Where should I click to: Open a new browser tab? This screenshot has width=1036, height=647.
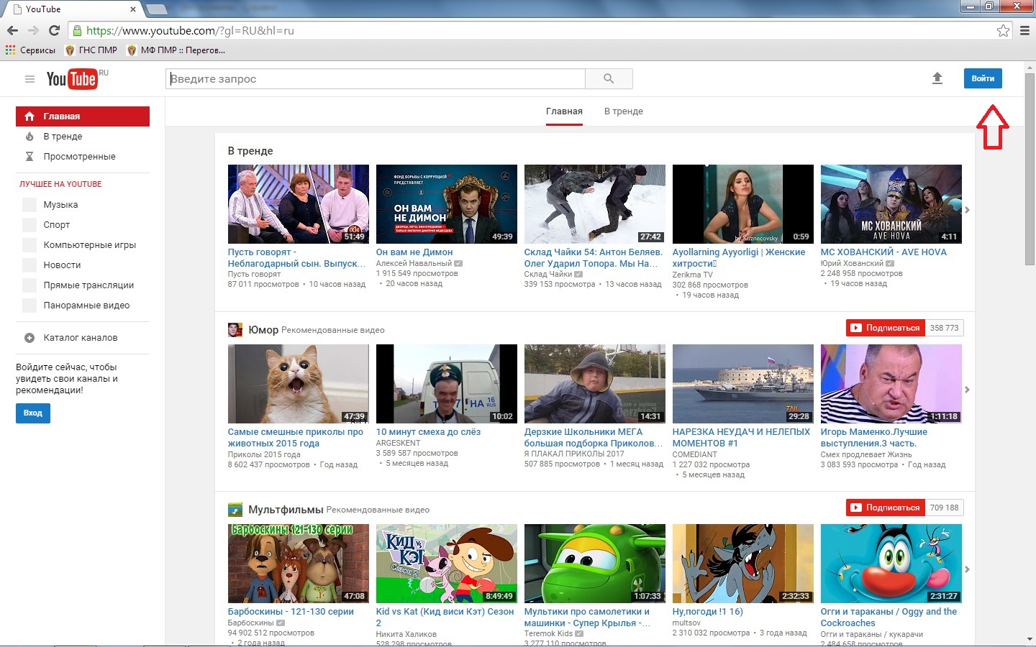[157, 9]
